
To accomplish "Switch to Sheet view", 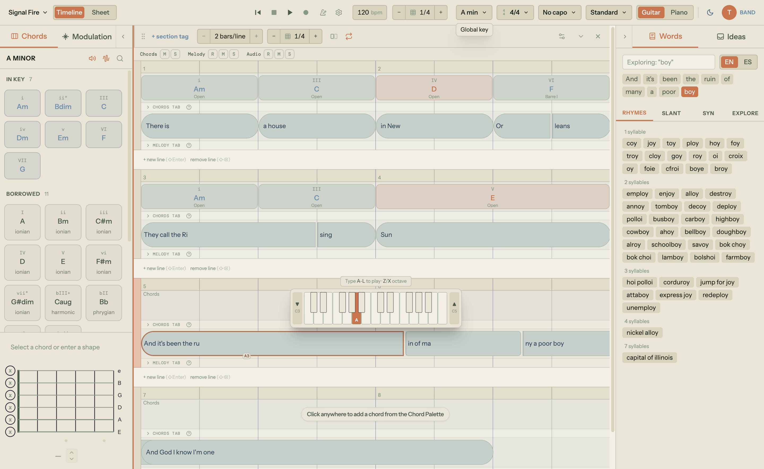I will pyautogui.click(x=100, y=12).
